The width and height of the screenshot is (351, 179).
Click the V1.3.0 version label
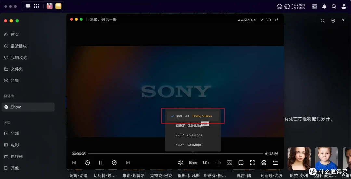click(x=266, y=20)
